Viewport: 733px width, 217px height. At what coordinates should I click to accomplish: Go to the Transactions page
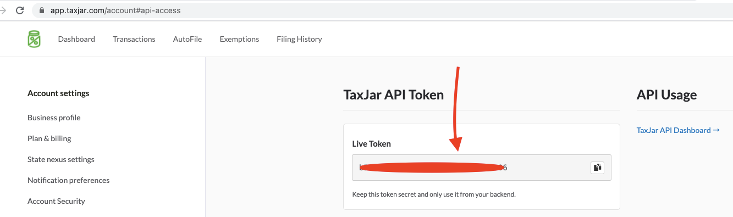134,39
